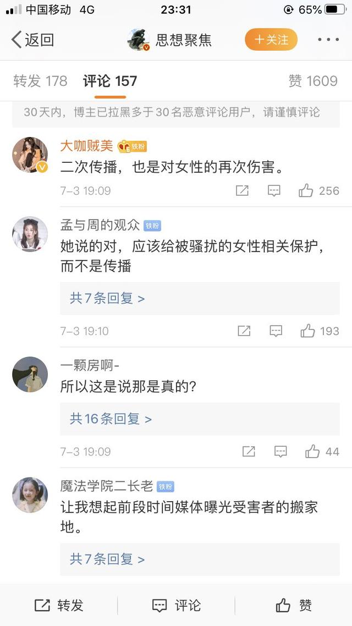Tap the reply icon on 大咖贼美's comment

[274, 191]
